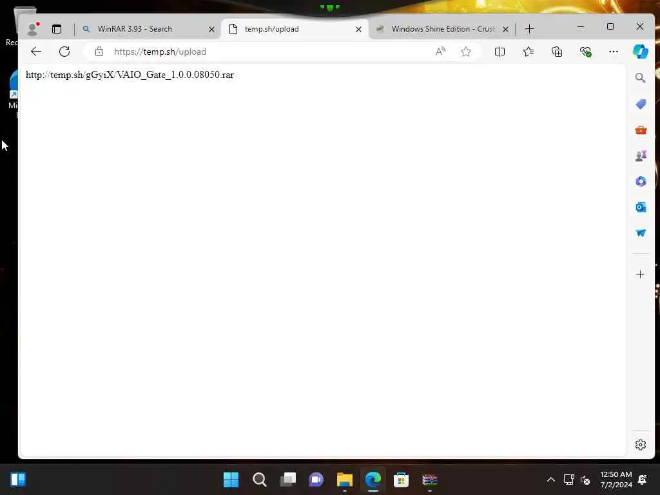Open the Widgets panel on taskbar
This screenshot has height=495, width=660.
click(x=18, y=480)
